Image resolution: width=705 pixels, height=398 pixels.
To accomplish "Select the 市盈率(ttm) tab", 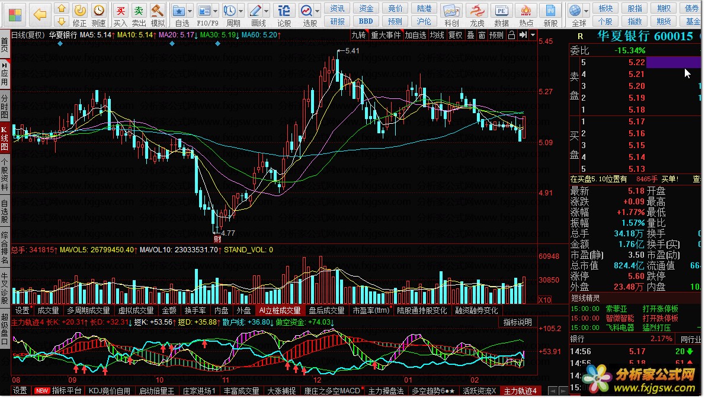I will click(371, 310).
